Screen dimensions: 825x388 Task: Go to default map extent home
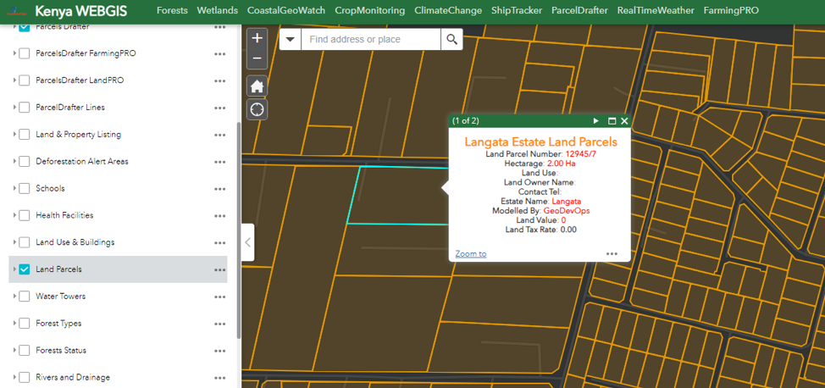[x=257, y=86]
